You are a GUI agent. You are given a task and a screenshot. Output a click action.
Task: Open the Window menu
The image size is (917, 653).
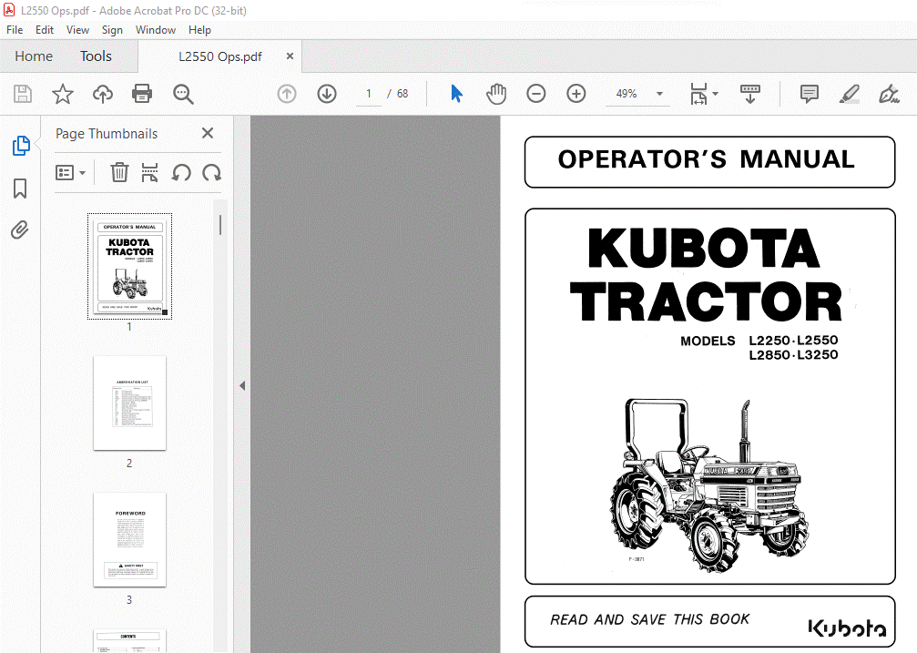pyautogui.click(x=156, y=30)
